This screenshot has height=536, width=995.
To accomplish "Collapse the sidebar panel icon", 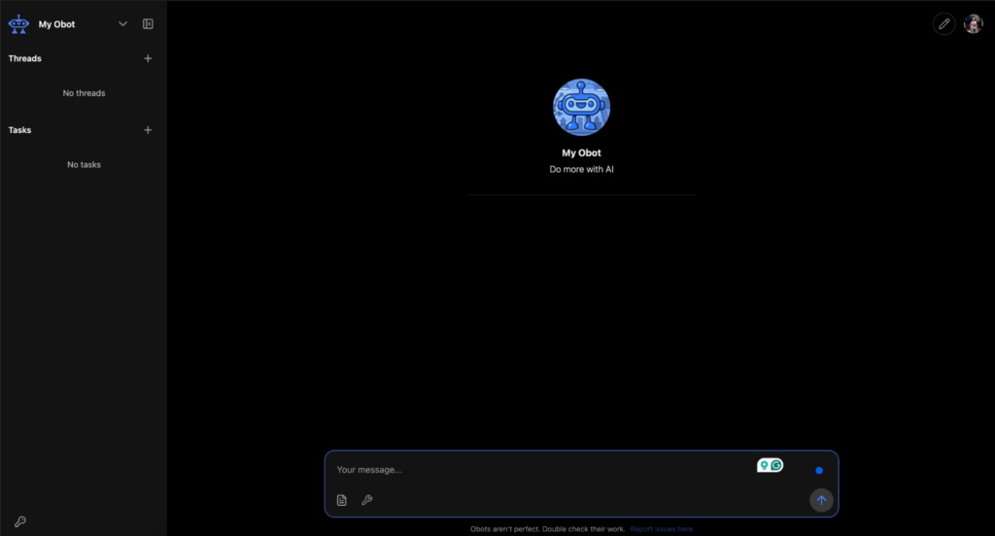I will pyautogui.click(x=148, y=24).
